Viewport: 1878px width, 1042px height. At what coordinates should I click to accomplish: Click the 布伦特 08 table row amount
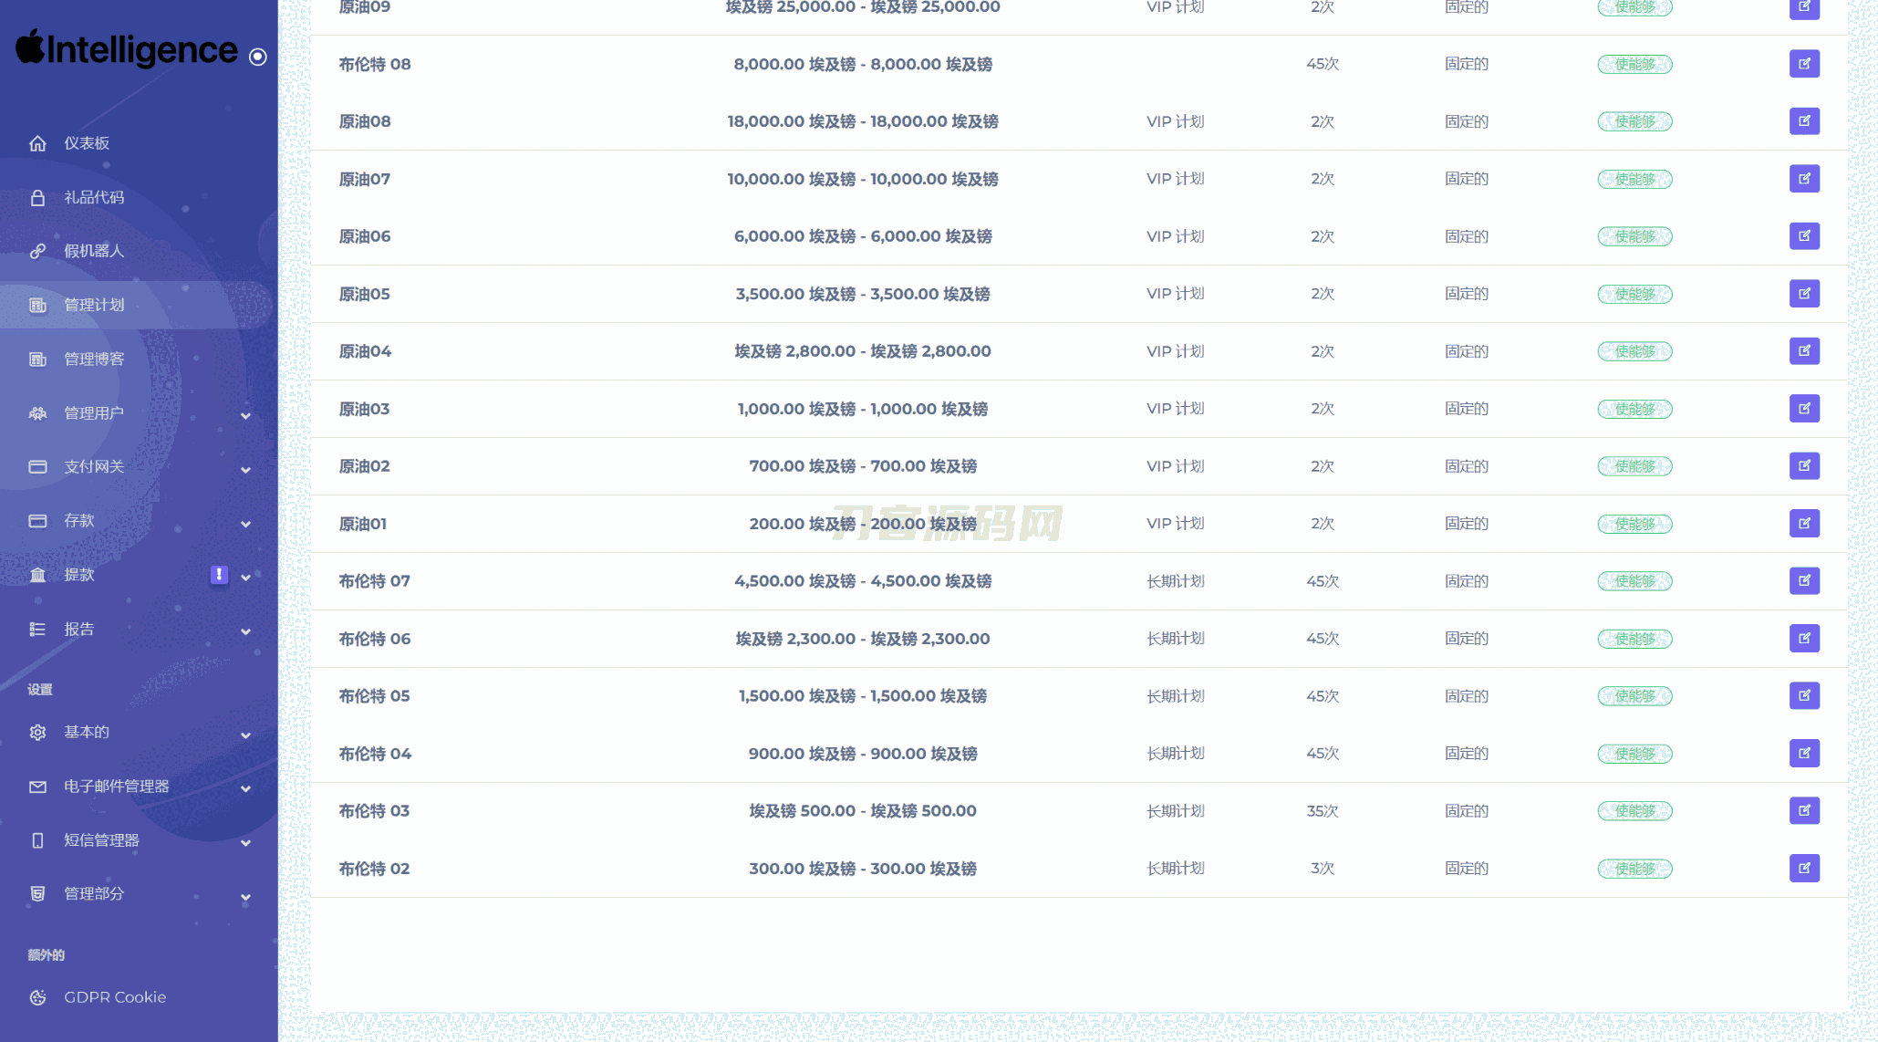862,64
